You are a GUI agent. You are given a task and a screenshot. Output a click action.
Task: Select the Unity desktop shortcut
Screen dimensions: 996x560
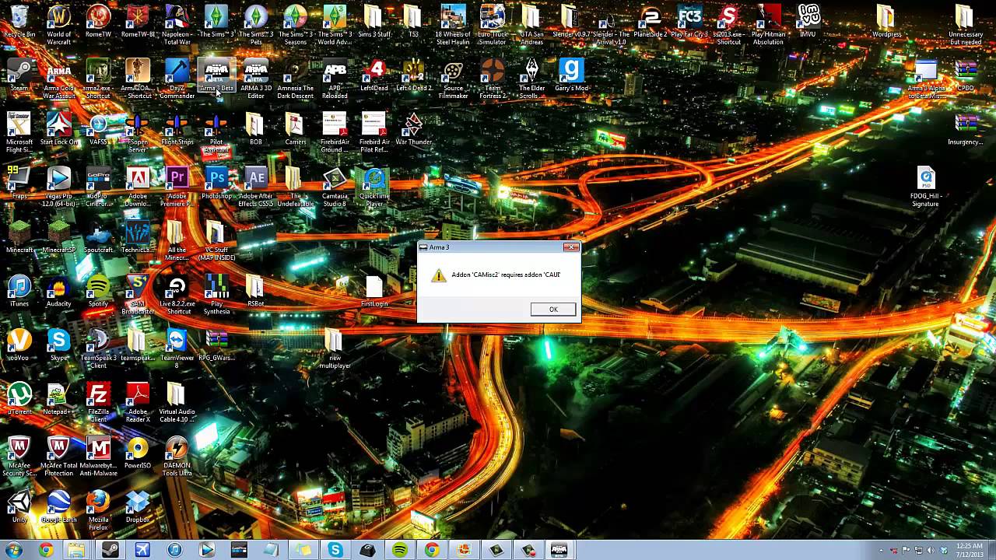pos(19,506)
